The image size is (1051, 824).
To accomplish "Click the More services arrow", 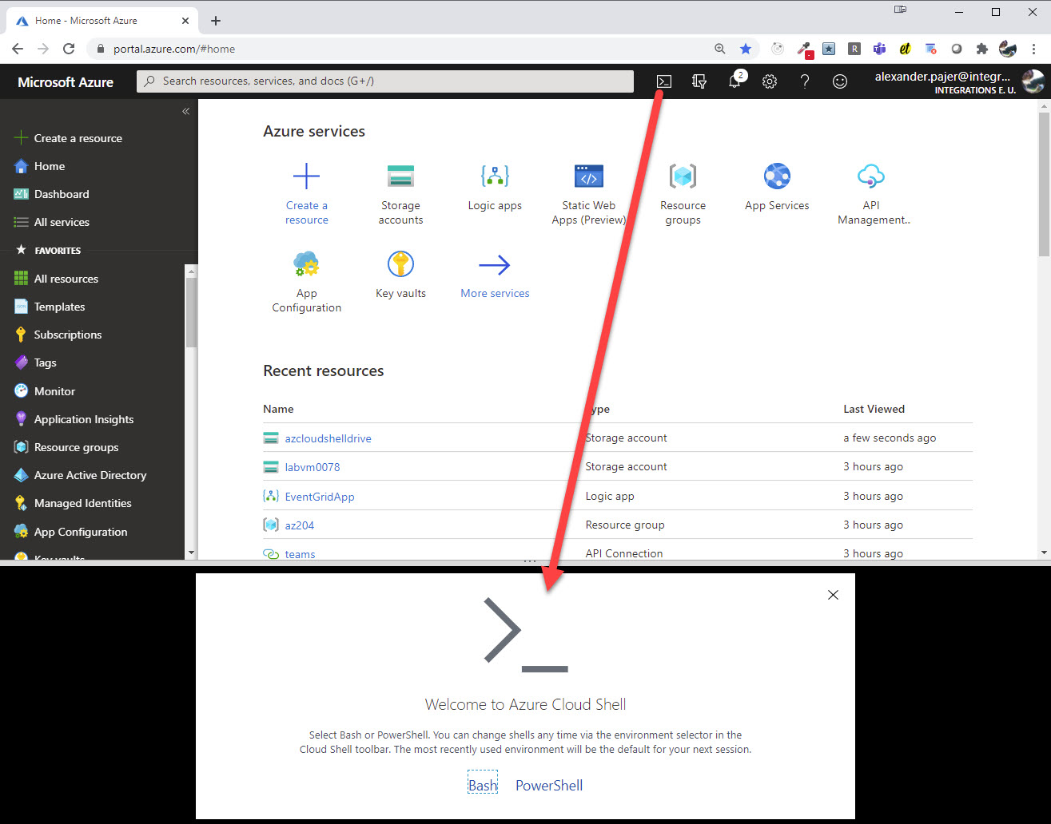I will (x=495, y=265).
